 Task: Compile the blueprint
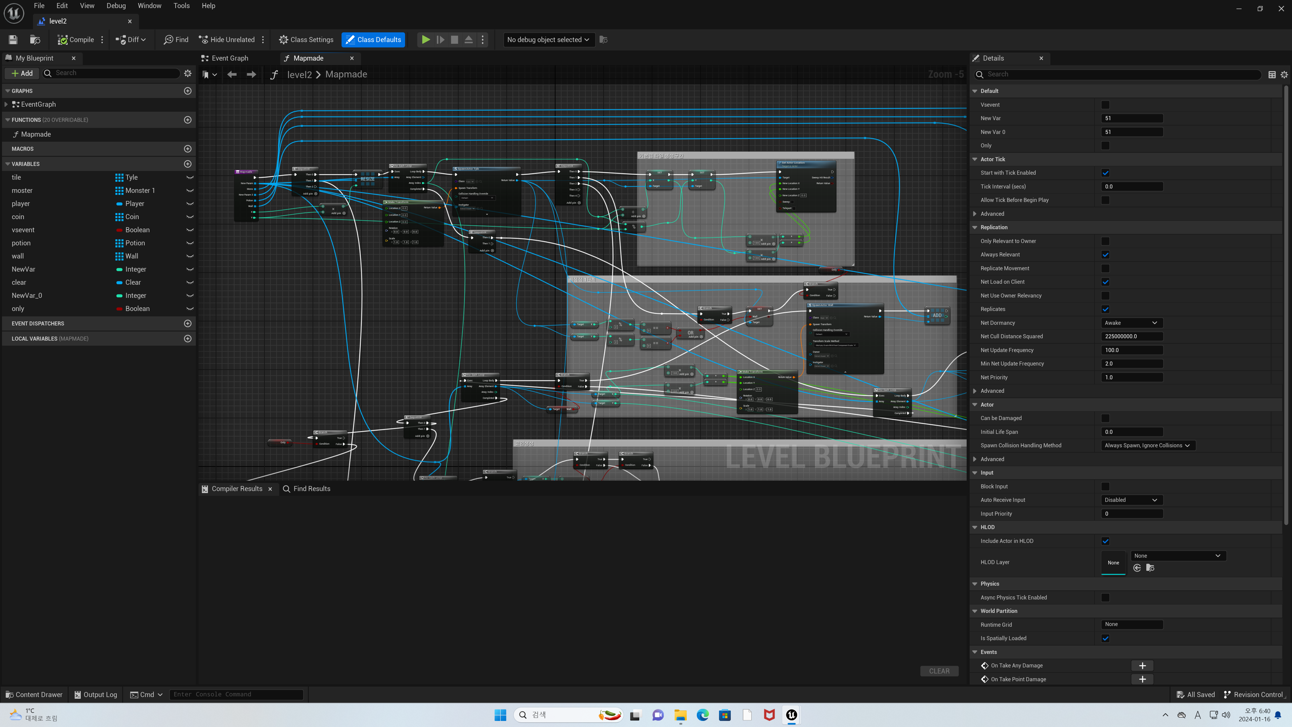pyautogui.click(x=76, y=40)
